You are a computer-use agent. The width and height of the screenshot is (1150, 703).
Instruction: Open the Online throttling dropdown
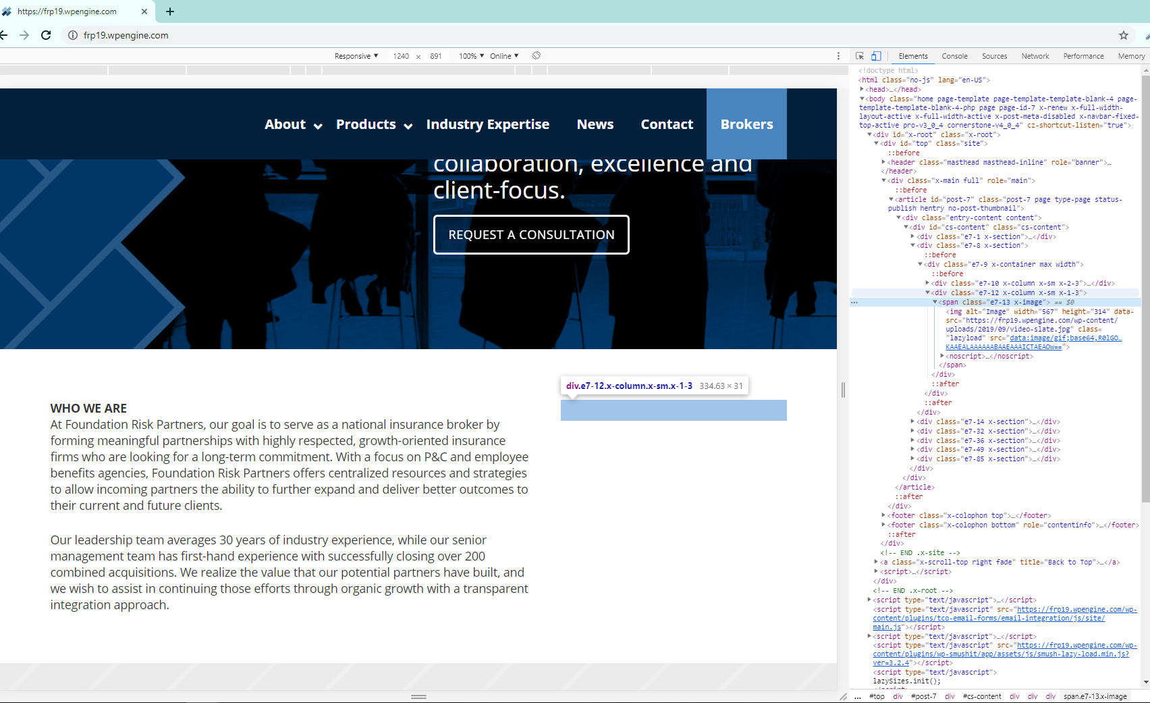coord(504,56)
